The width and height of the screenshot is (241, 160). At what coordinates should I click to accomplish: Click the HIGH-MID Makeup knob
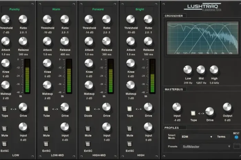89,85
